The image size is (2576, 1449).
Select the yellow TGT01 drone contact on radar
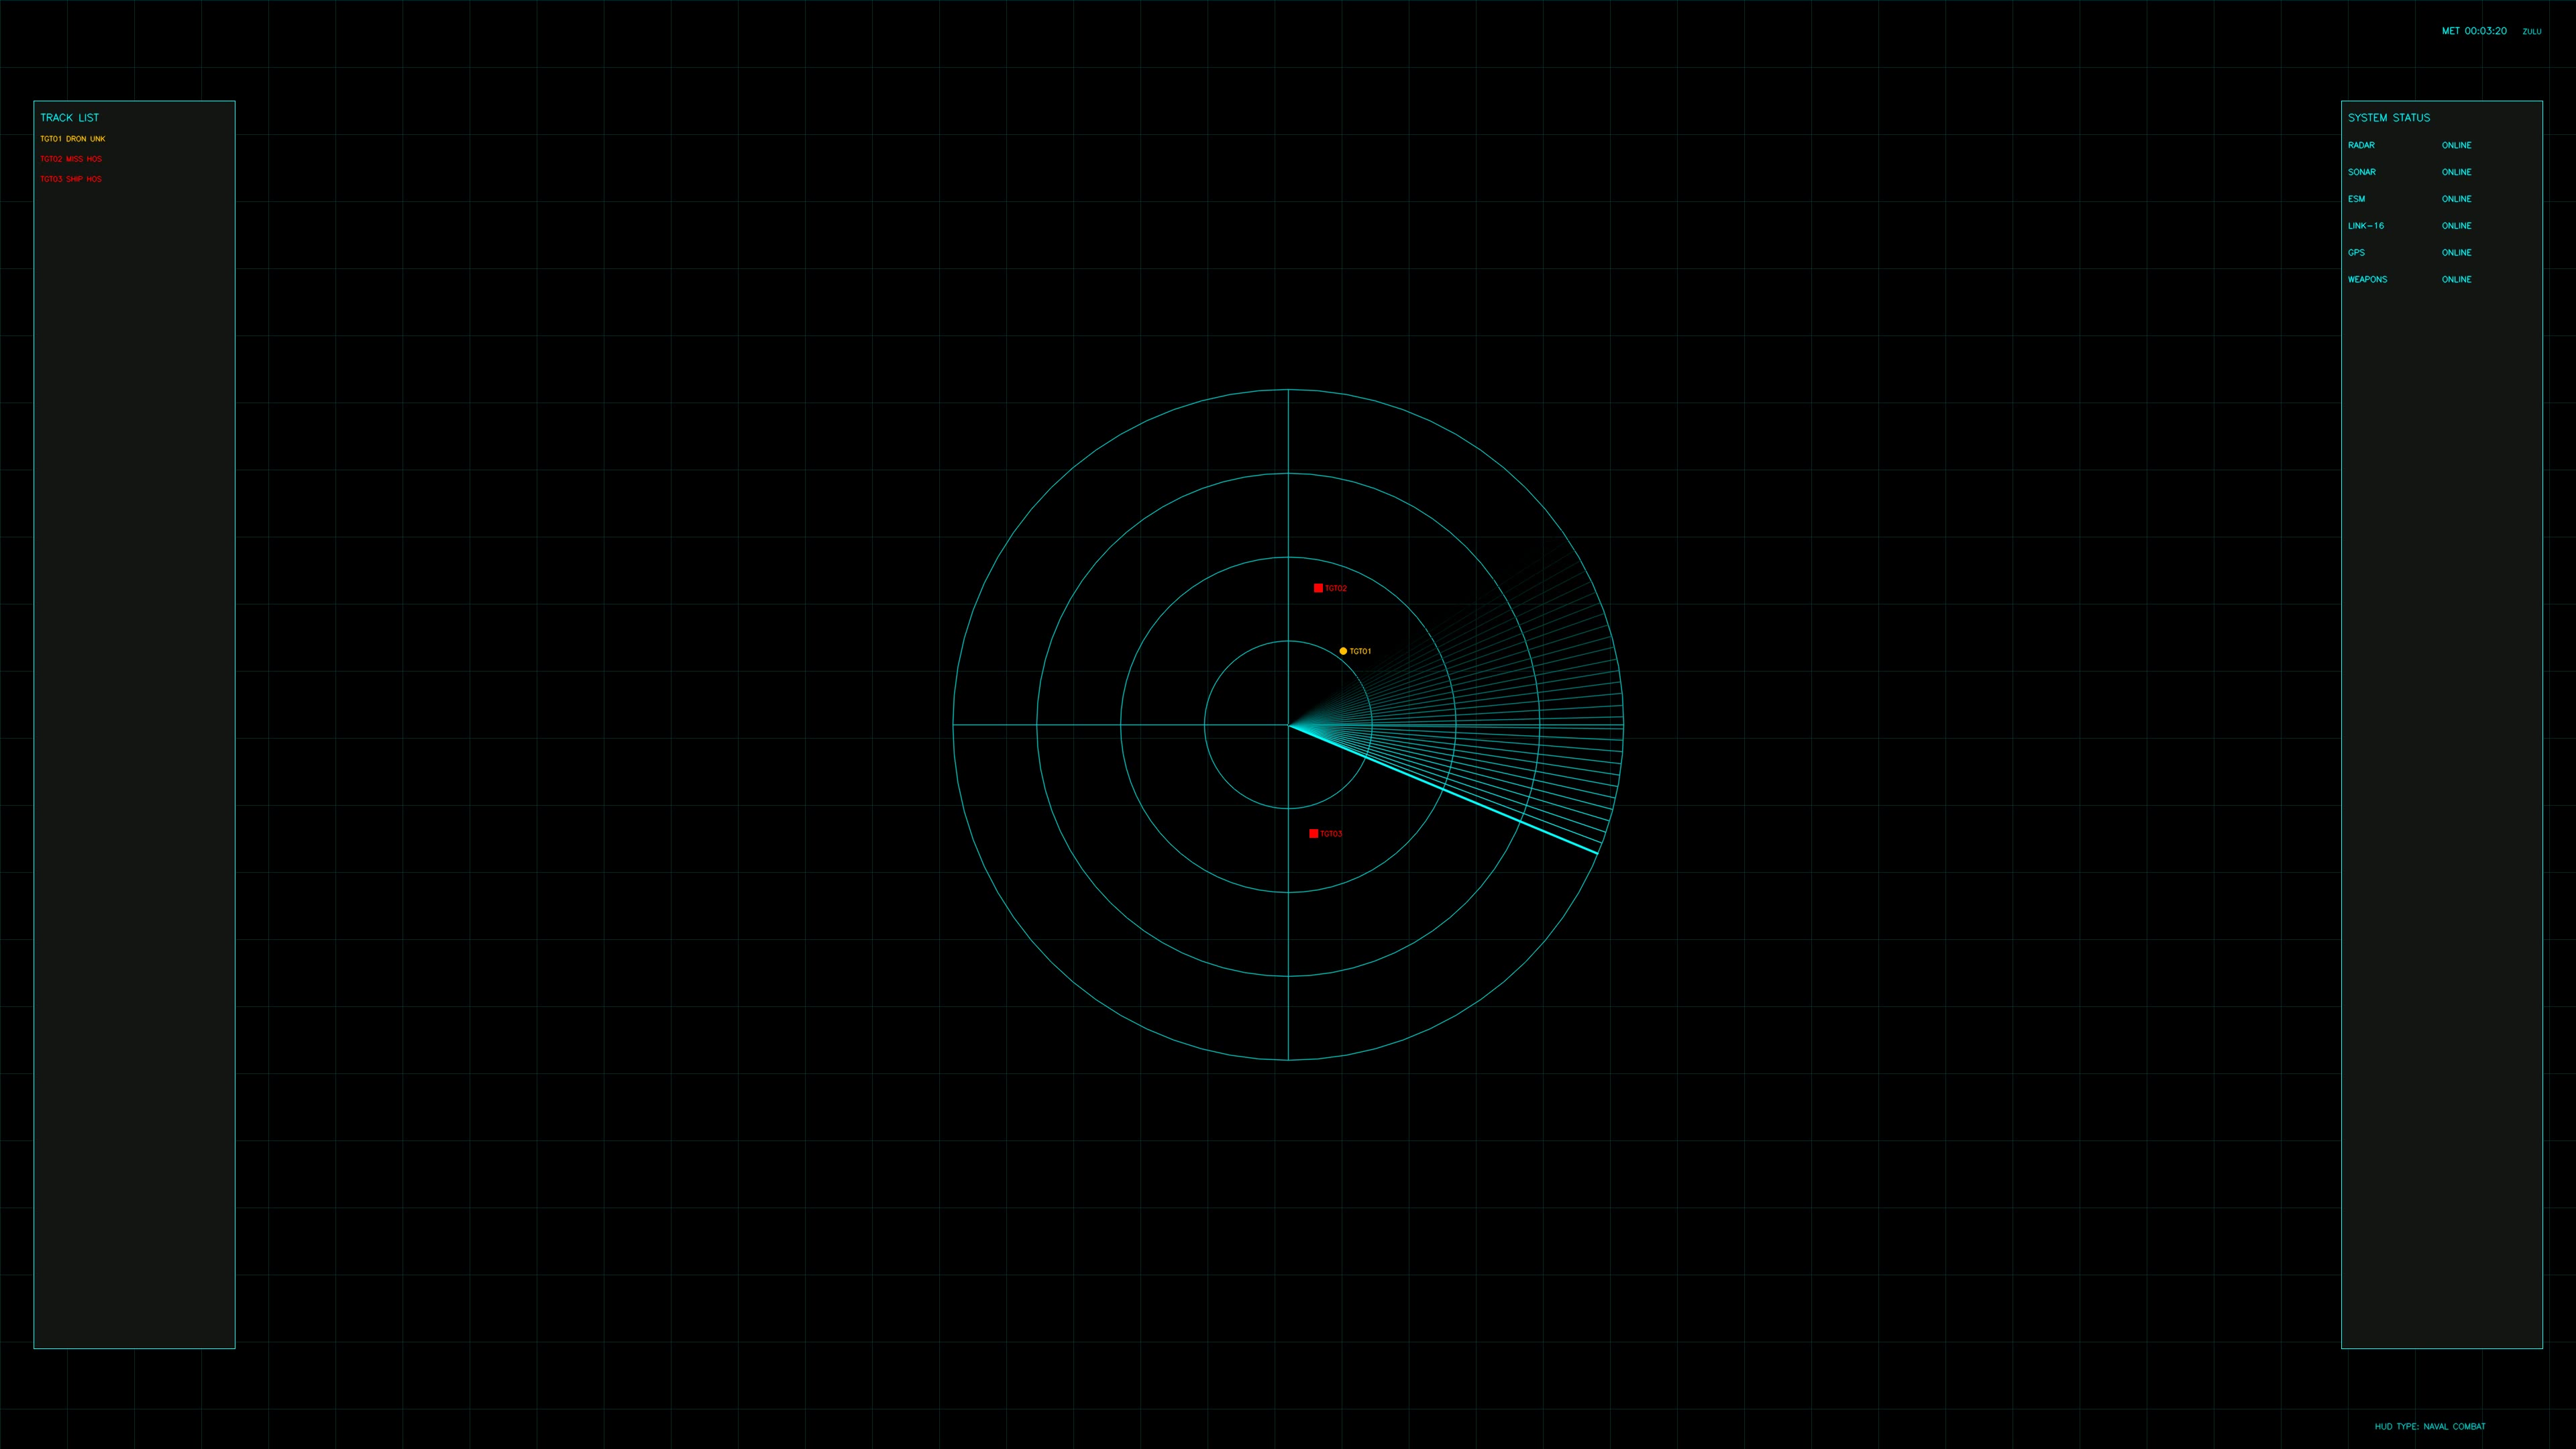[1342, 651]
